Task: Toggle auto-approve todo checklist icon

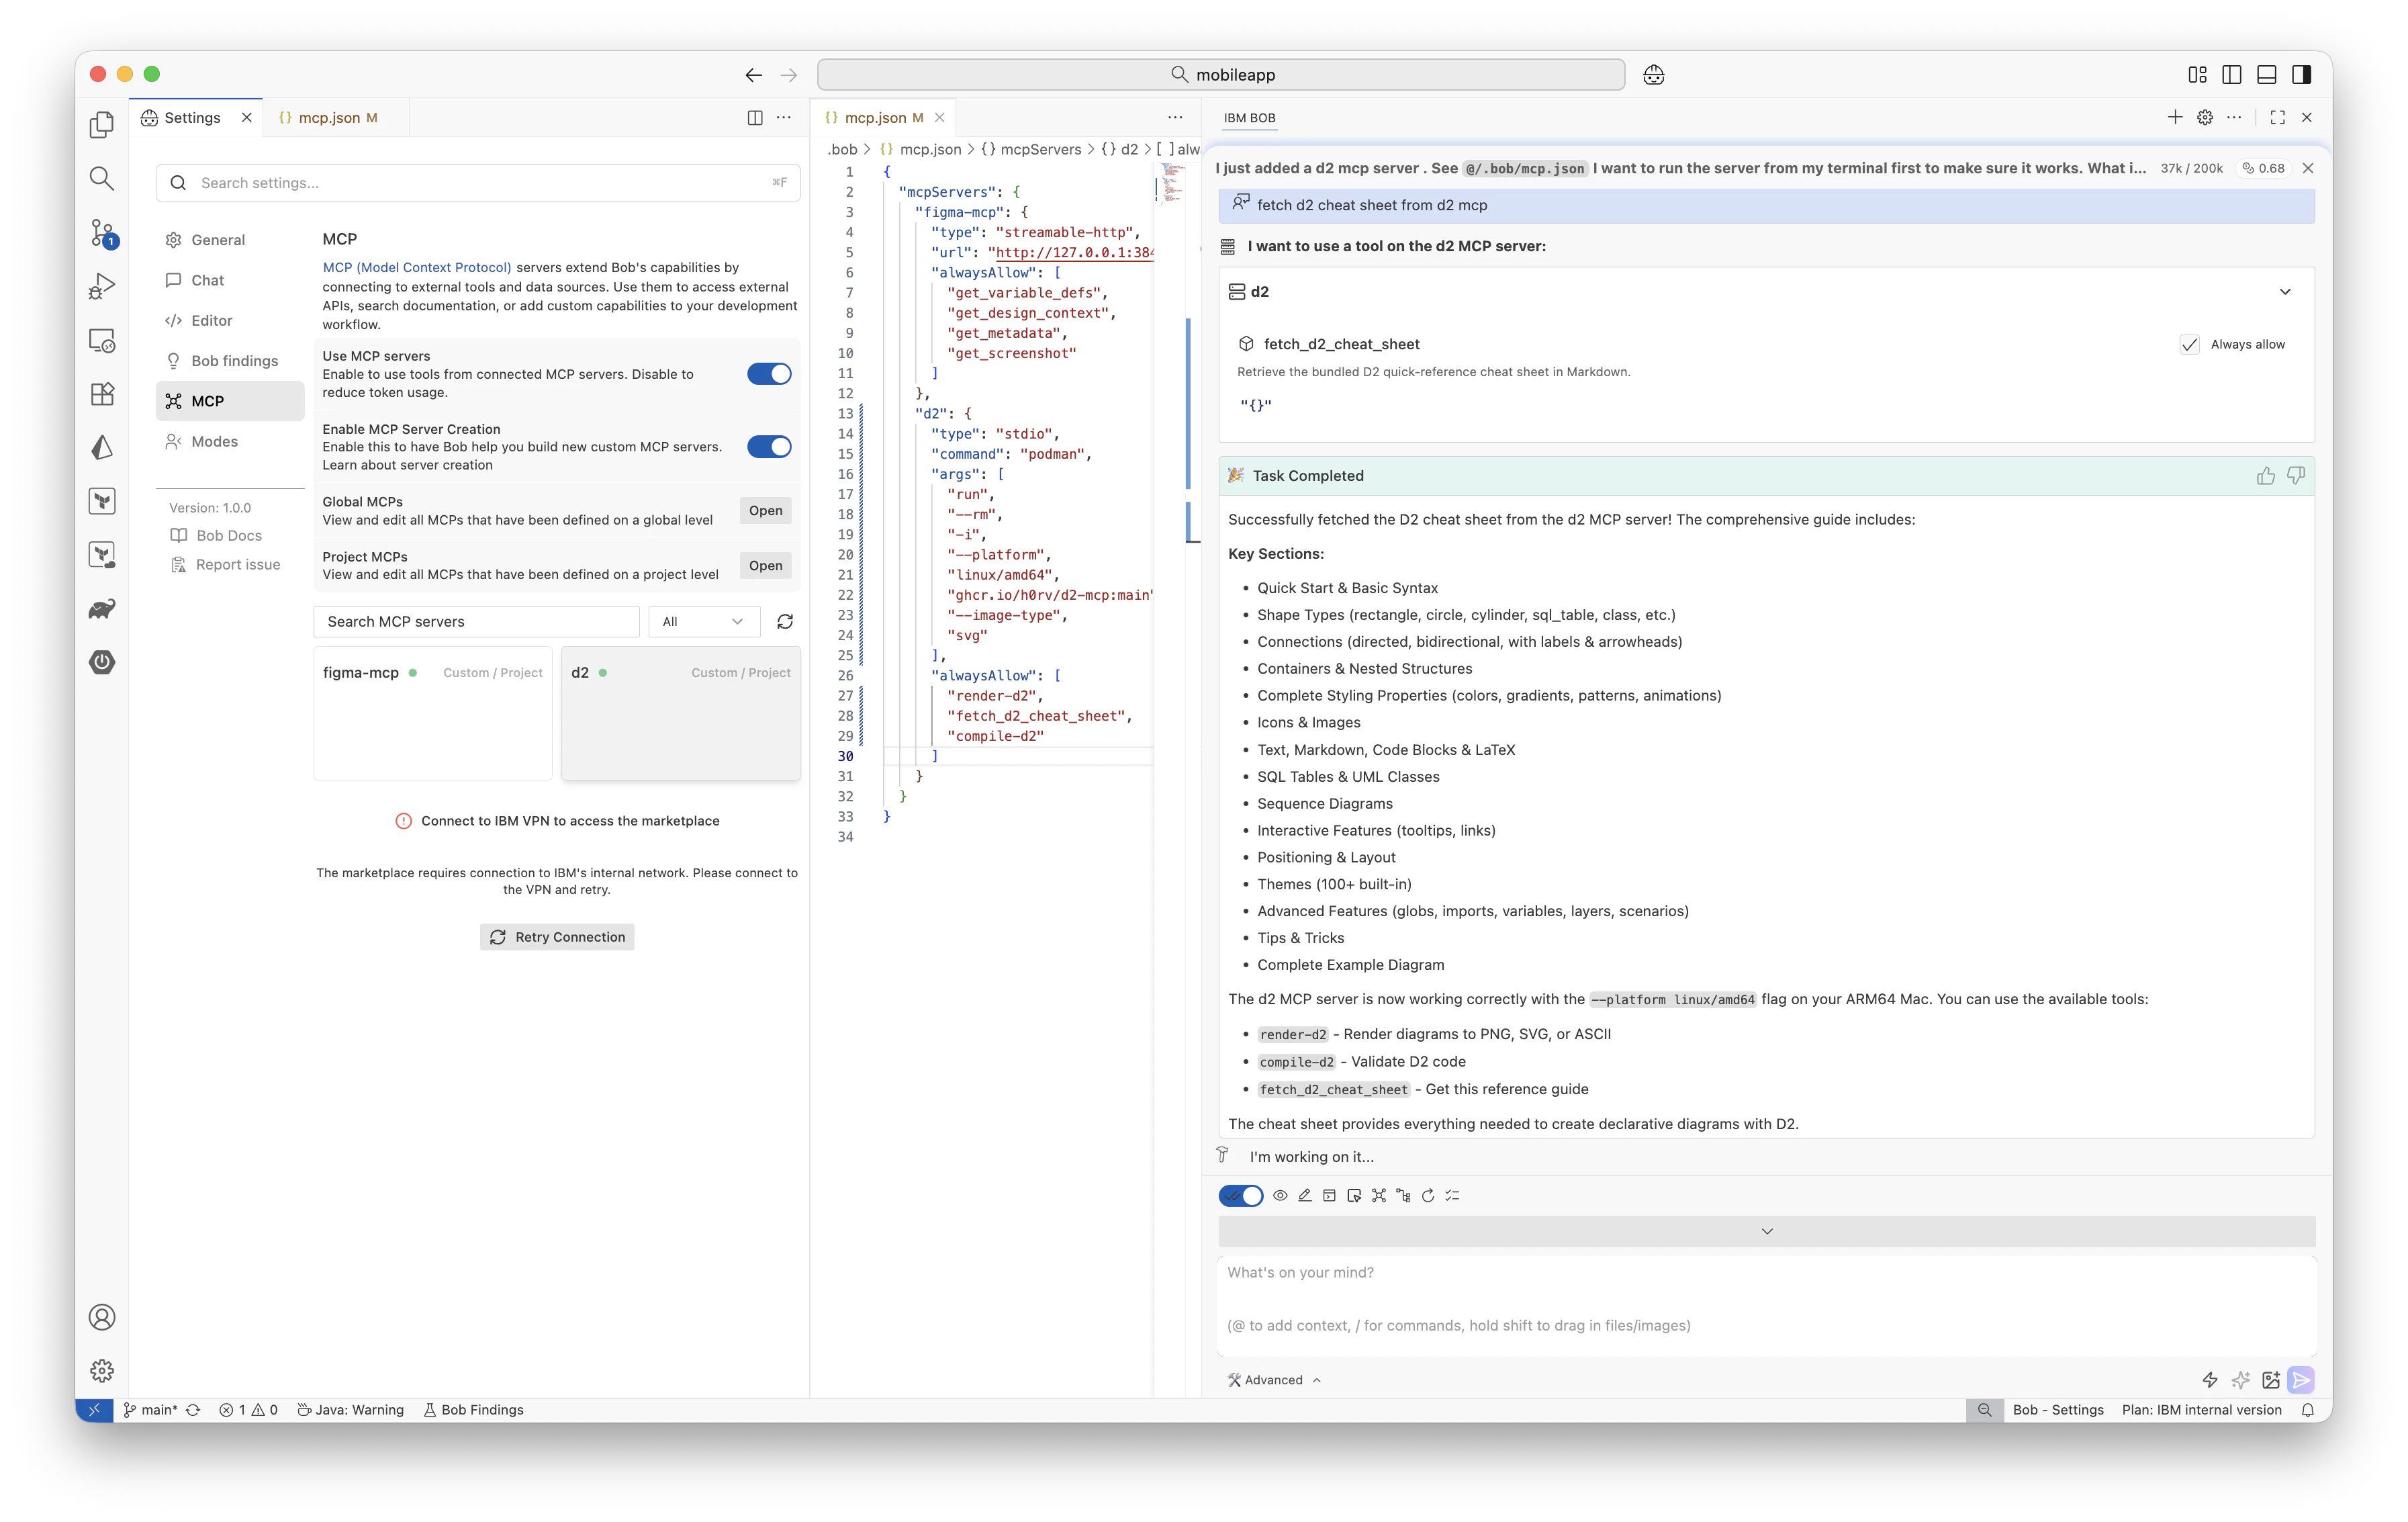Action: (x=1453, y=1196)
